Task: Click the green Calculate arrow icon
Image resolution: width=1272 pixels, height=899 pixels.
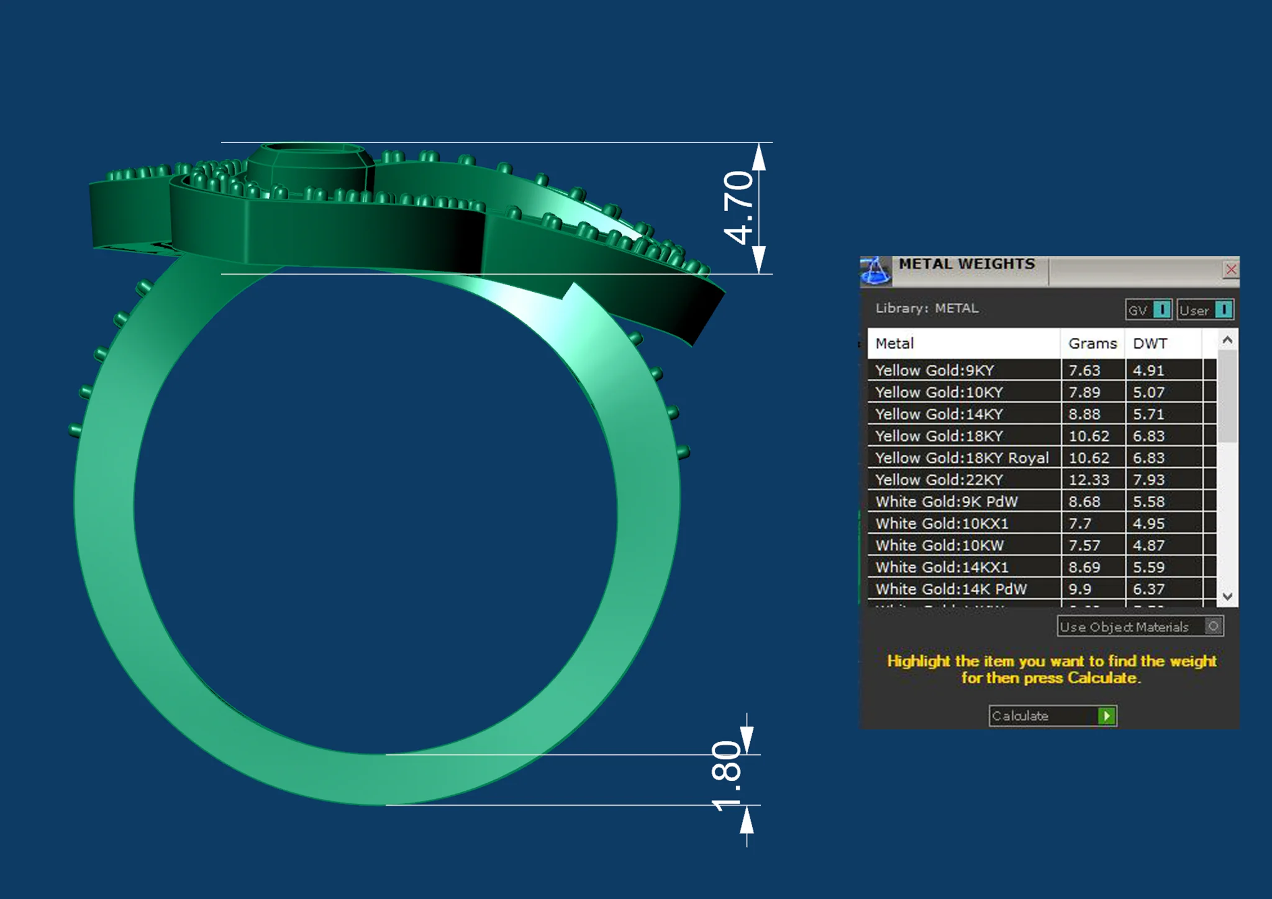Action: click(1106, 716)
